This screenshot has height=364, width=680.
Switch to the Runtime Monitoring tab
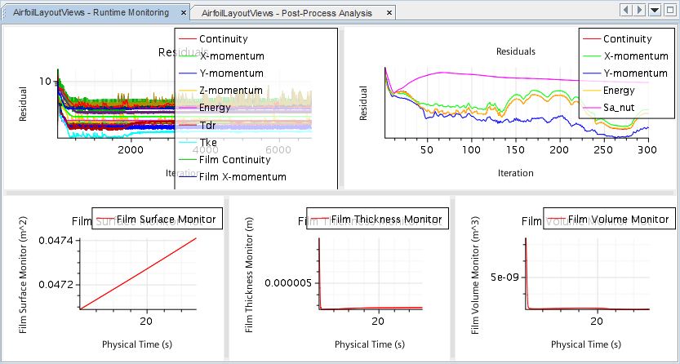pos(91,13)
